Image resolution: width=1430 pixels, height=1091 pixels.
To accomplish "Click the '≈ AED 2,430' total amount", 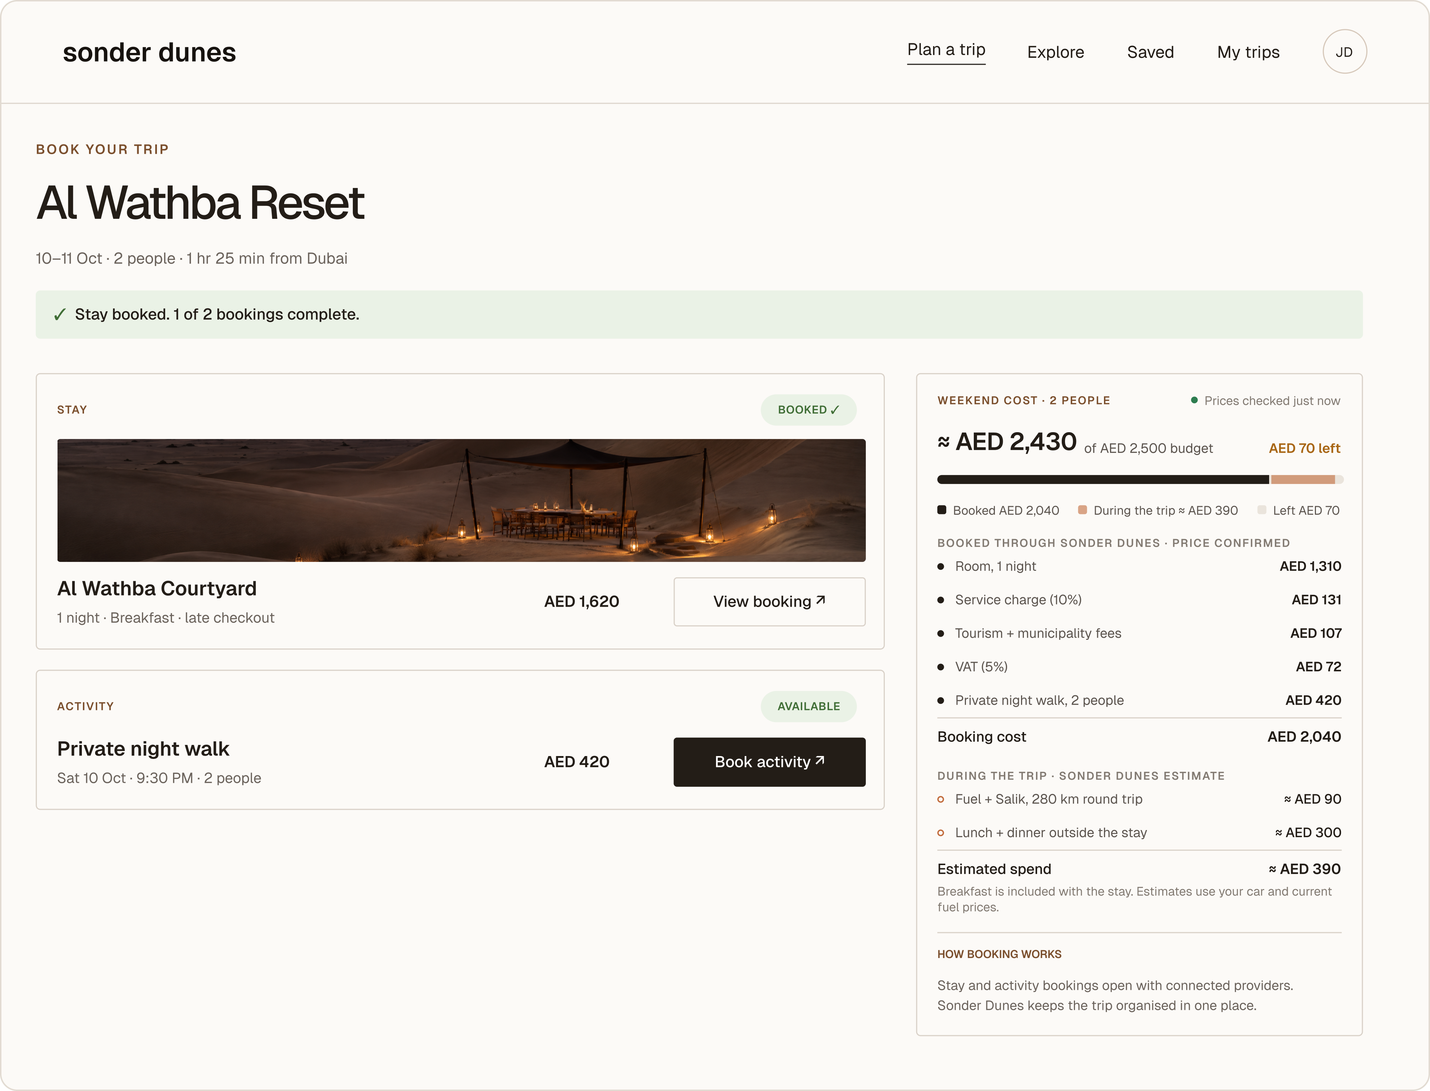I will click(x=1007, y=442).
